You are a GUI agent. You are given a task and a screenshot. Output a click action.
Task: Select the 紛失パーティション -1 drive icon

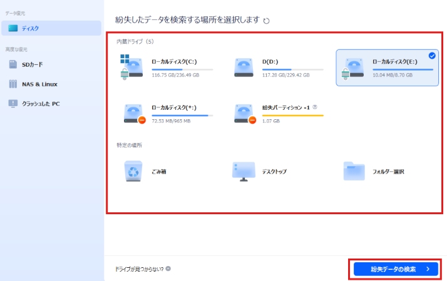tap(245, 114)
